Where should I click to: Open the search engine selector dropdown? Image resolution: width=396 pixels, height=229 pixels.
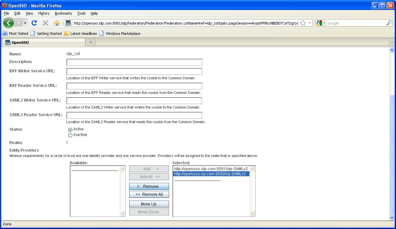tap(321, 23)
